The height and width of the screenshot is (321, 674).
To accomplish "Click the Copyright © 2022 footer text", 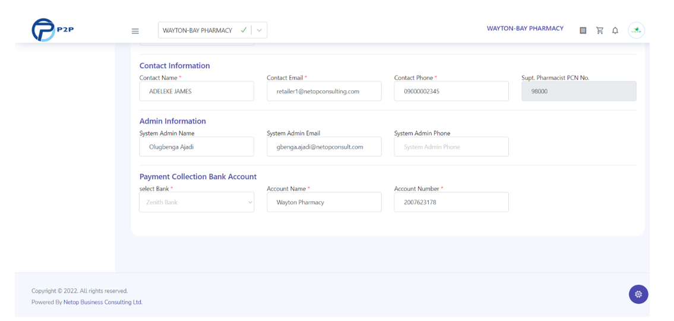I will 80,291.
